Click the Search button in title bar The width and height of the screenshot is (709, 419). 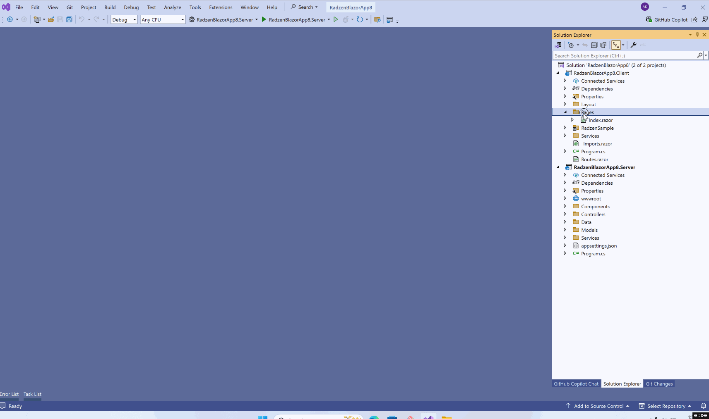click(304, 7)
